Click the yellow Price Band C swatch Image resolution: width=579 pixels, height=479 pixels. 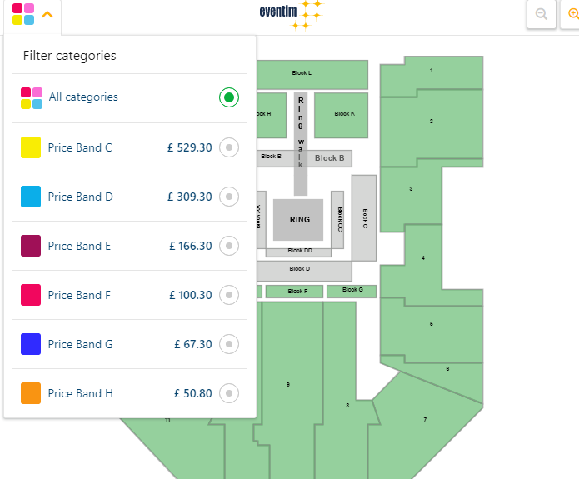(x=31, y=147)
